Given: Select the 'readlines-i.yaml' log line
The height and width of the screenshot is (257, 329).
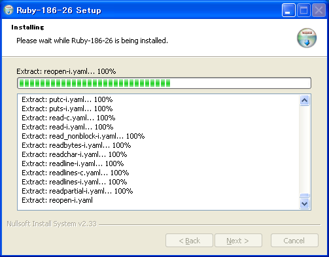Looking at the screenshot, I should point(75,182).
